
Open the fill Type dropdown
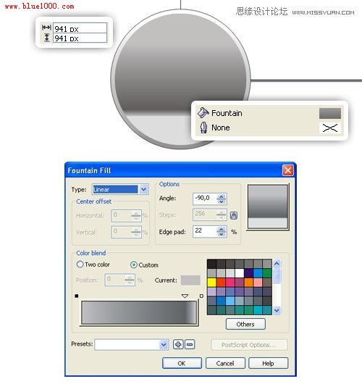(143, 189)
